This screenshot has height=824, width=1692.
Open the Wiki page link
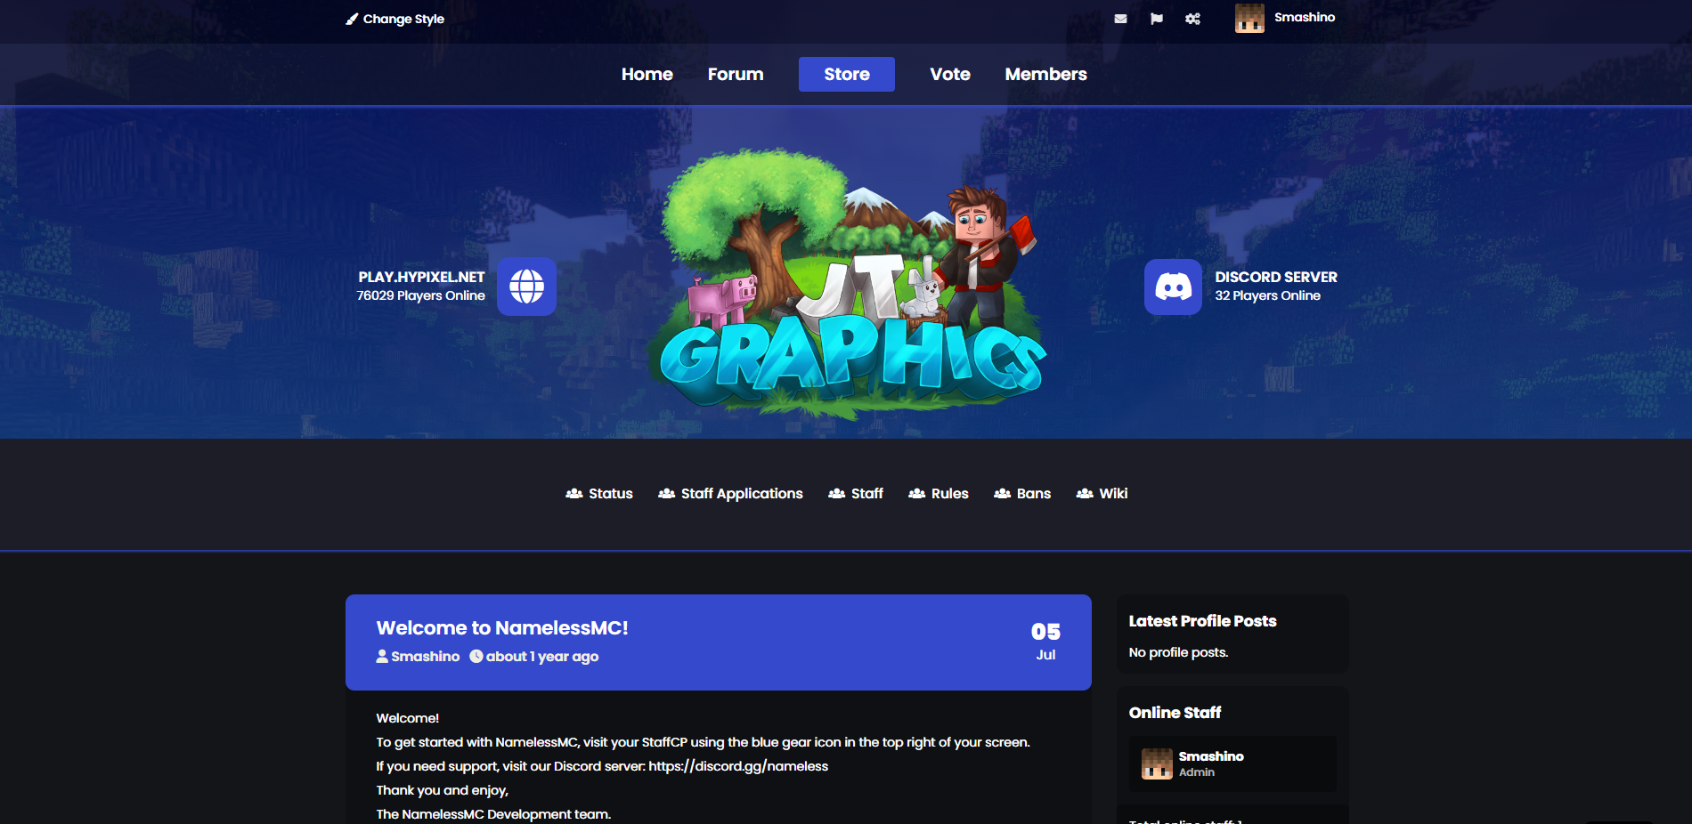(1113, 493)
